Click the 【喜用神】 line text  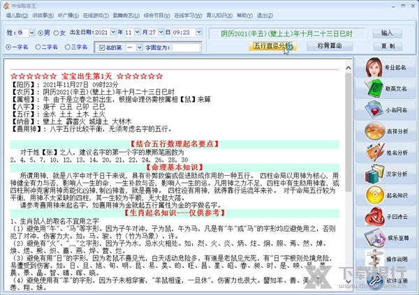click(91, 129)
